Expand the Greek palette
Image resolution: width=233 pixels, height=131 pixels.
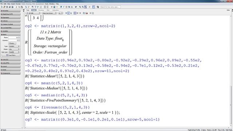pyautogui.click(x=11, y=70)
